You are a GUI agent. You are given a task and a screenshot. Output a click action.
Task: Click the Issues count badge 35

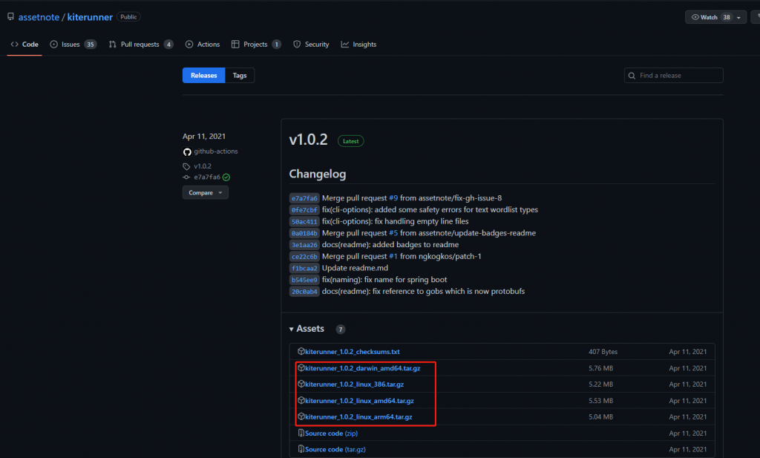90,44
